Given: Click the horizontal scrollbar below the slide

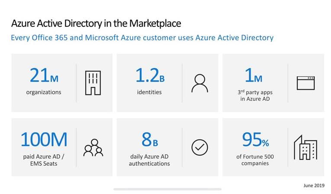Looking at the screenshot, I should tap(167, 189).
